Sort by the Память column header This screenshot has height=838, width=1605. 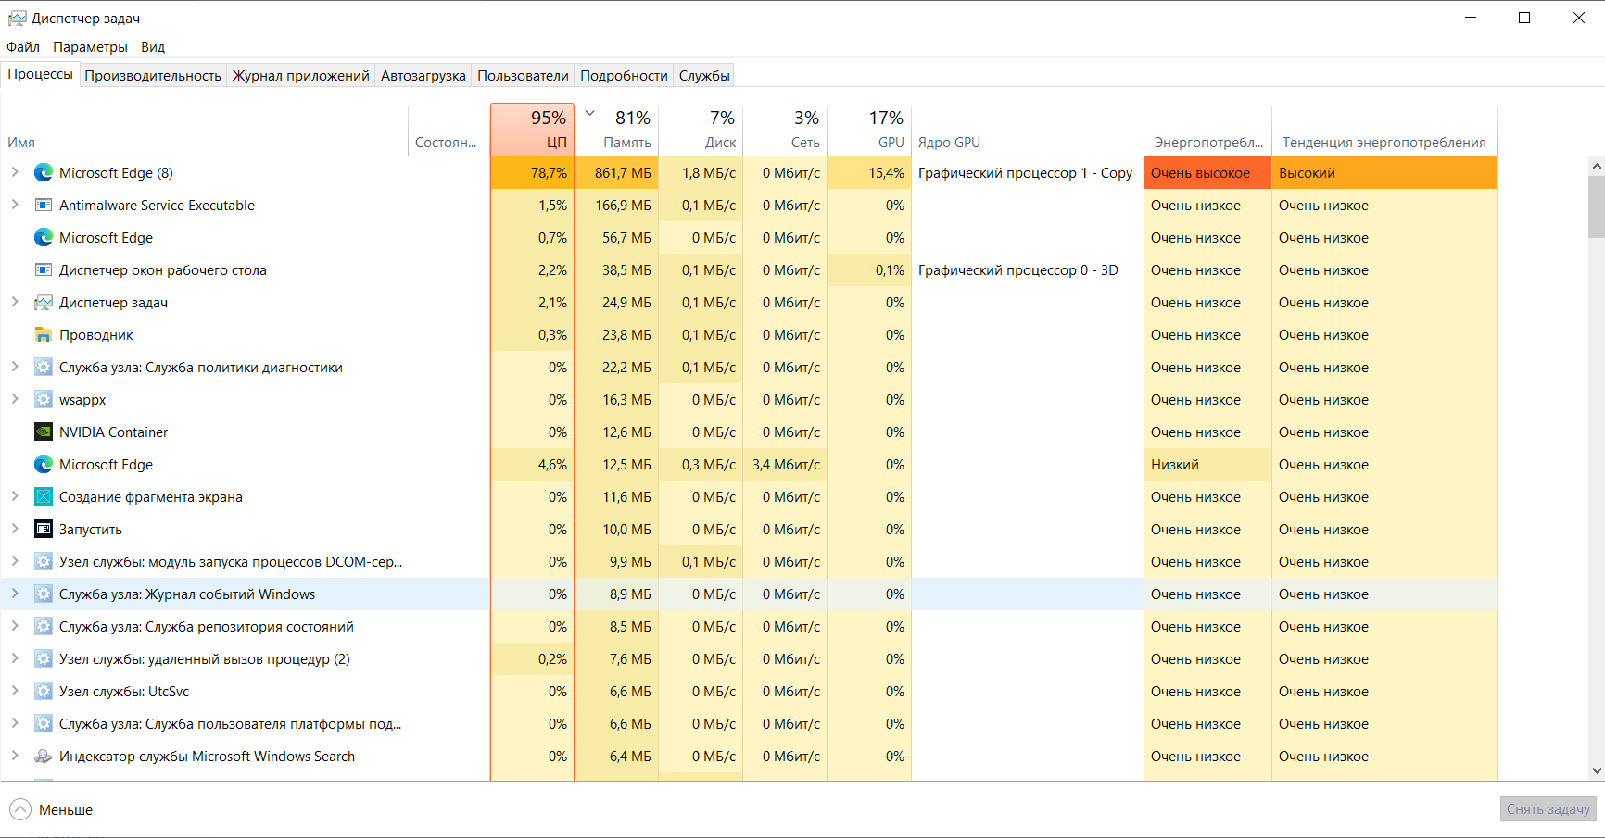point(617,130)
